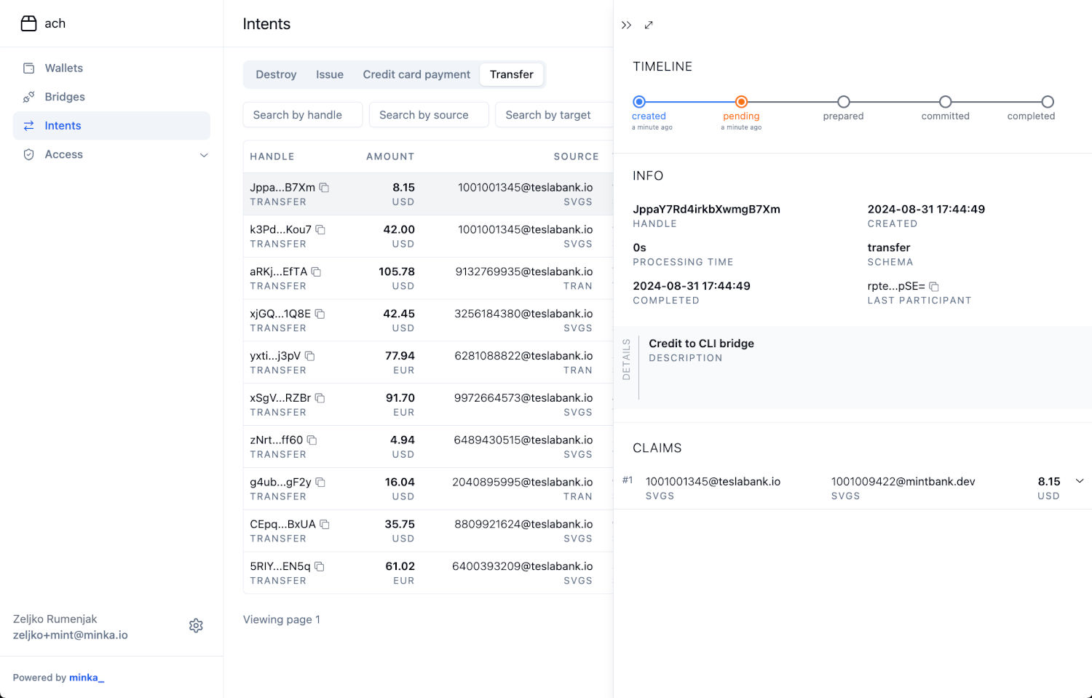Go to Wallets in the sidebar
The width and height of the screenshot is (1092, 698).
(x=64, y=68)
